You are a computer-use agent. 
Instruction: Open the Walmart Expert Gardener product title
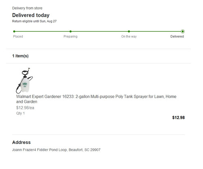(x=96, y=99)
